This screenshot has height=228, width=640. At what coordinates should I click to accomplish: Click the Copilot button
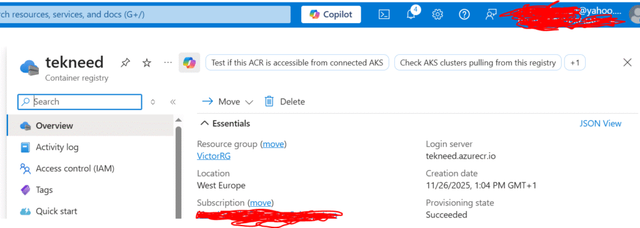pyautogui.click(x=331, y=15)
